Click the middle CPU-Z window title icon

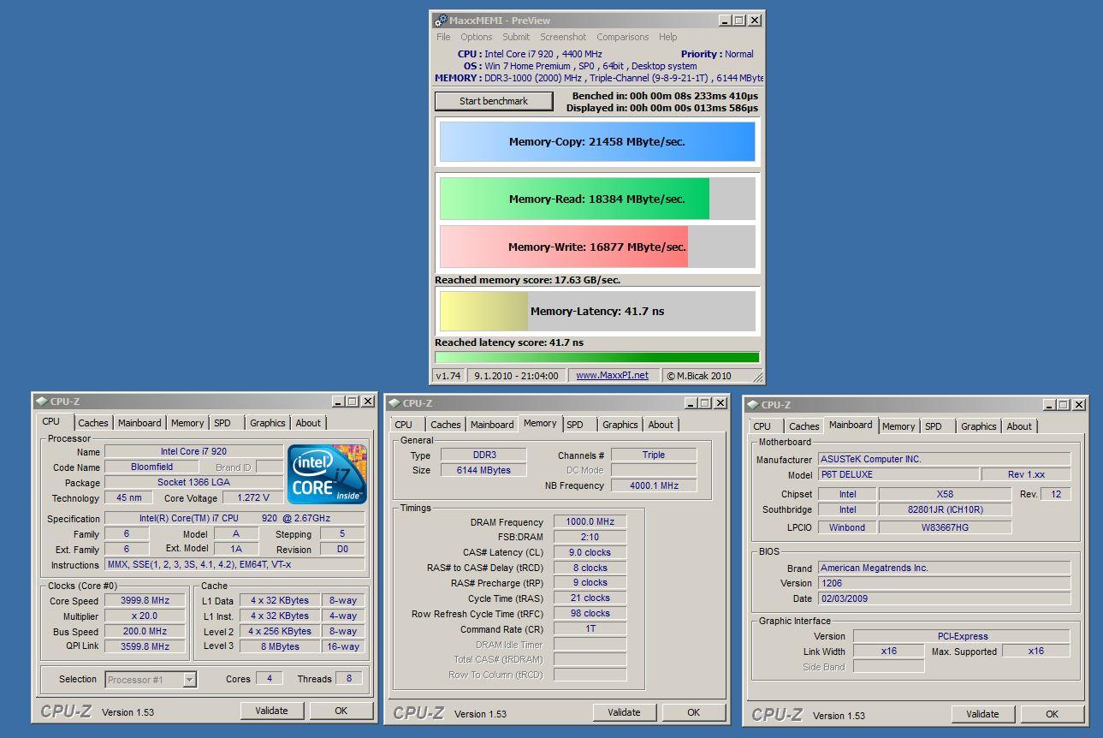tap(394, 402)
